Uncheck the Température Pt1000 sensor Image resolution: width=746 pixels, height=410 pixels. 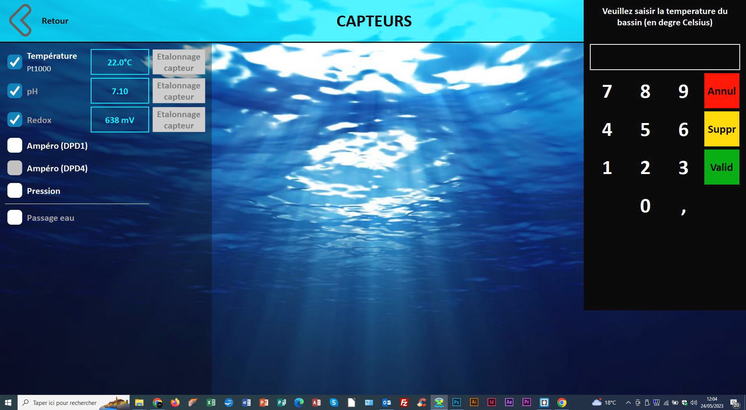click(x=14, y=61)
